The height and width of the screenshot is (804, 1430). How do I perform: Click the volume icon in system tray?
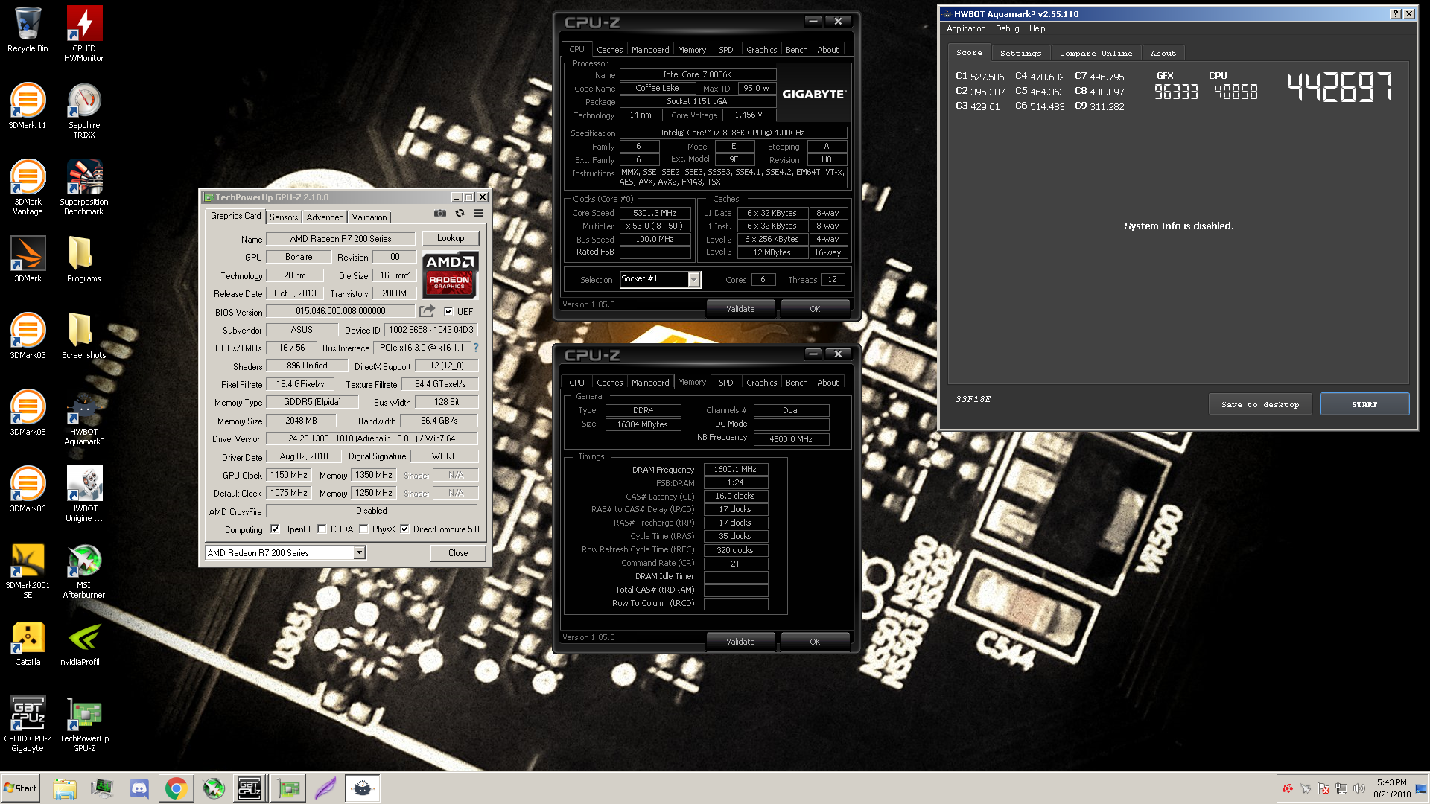1359,788
